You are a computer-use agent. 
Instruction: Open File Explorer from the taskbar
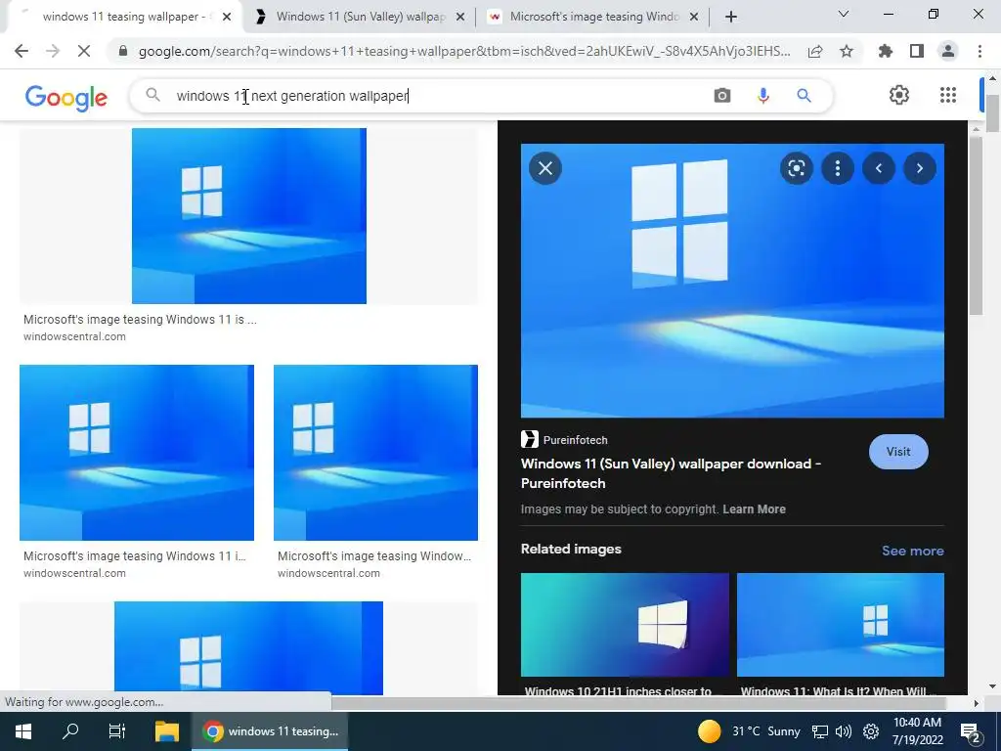tap(166, 731)
